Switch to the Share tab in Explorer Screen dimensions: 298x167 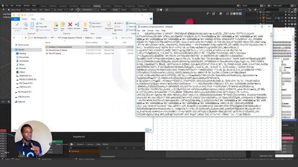34,19
